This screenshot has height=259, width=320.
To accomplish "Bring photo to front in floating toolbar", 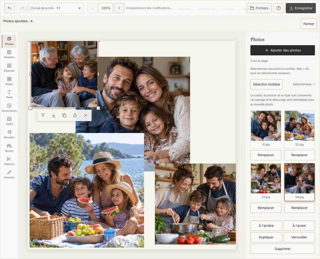I will (x=43, y=115).
